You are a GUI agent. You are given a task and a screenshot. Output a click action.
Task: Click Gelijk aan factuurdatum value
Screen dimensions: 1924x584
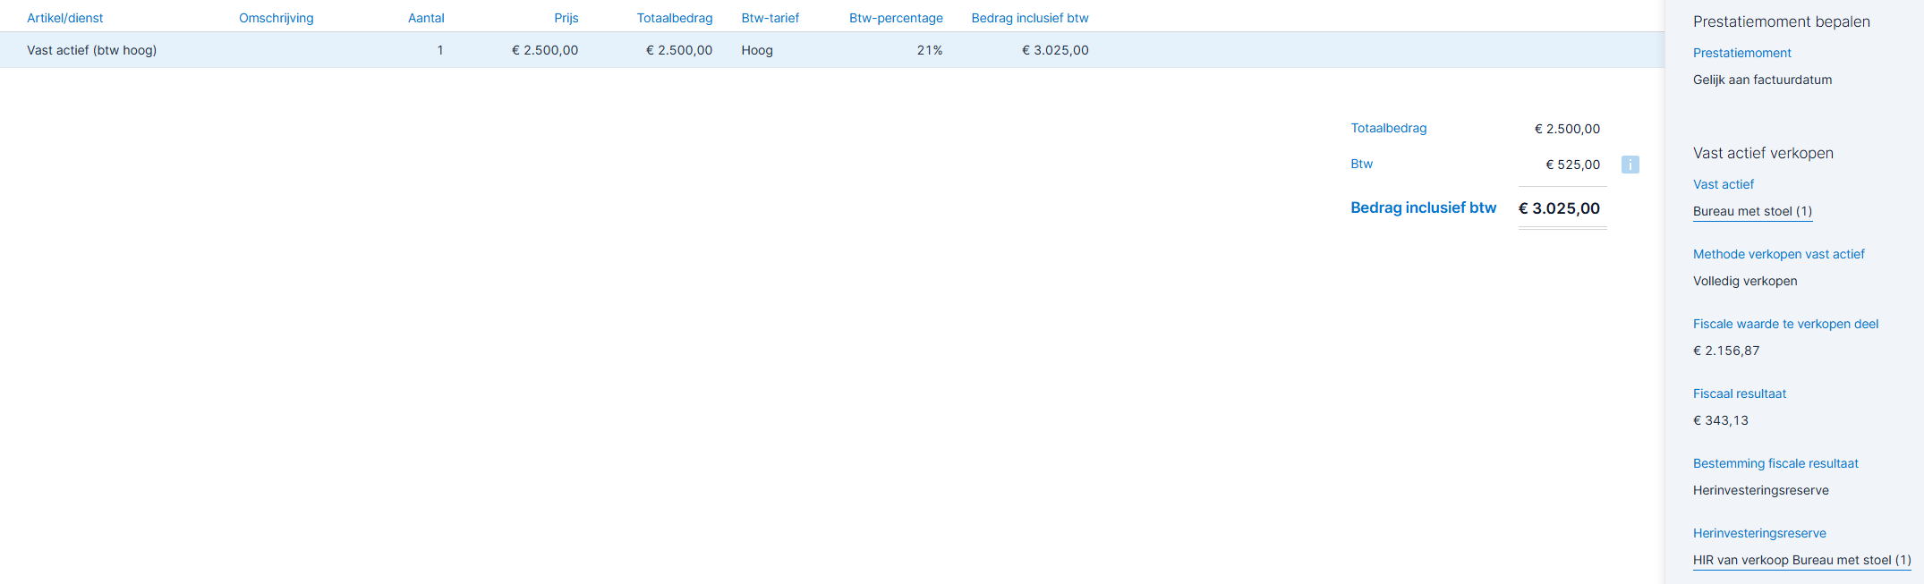(x=1762, y=80)
